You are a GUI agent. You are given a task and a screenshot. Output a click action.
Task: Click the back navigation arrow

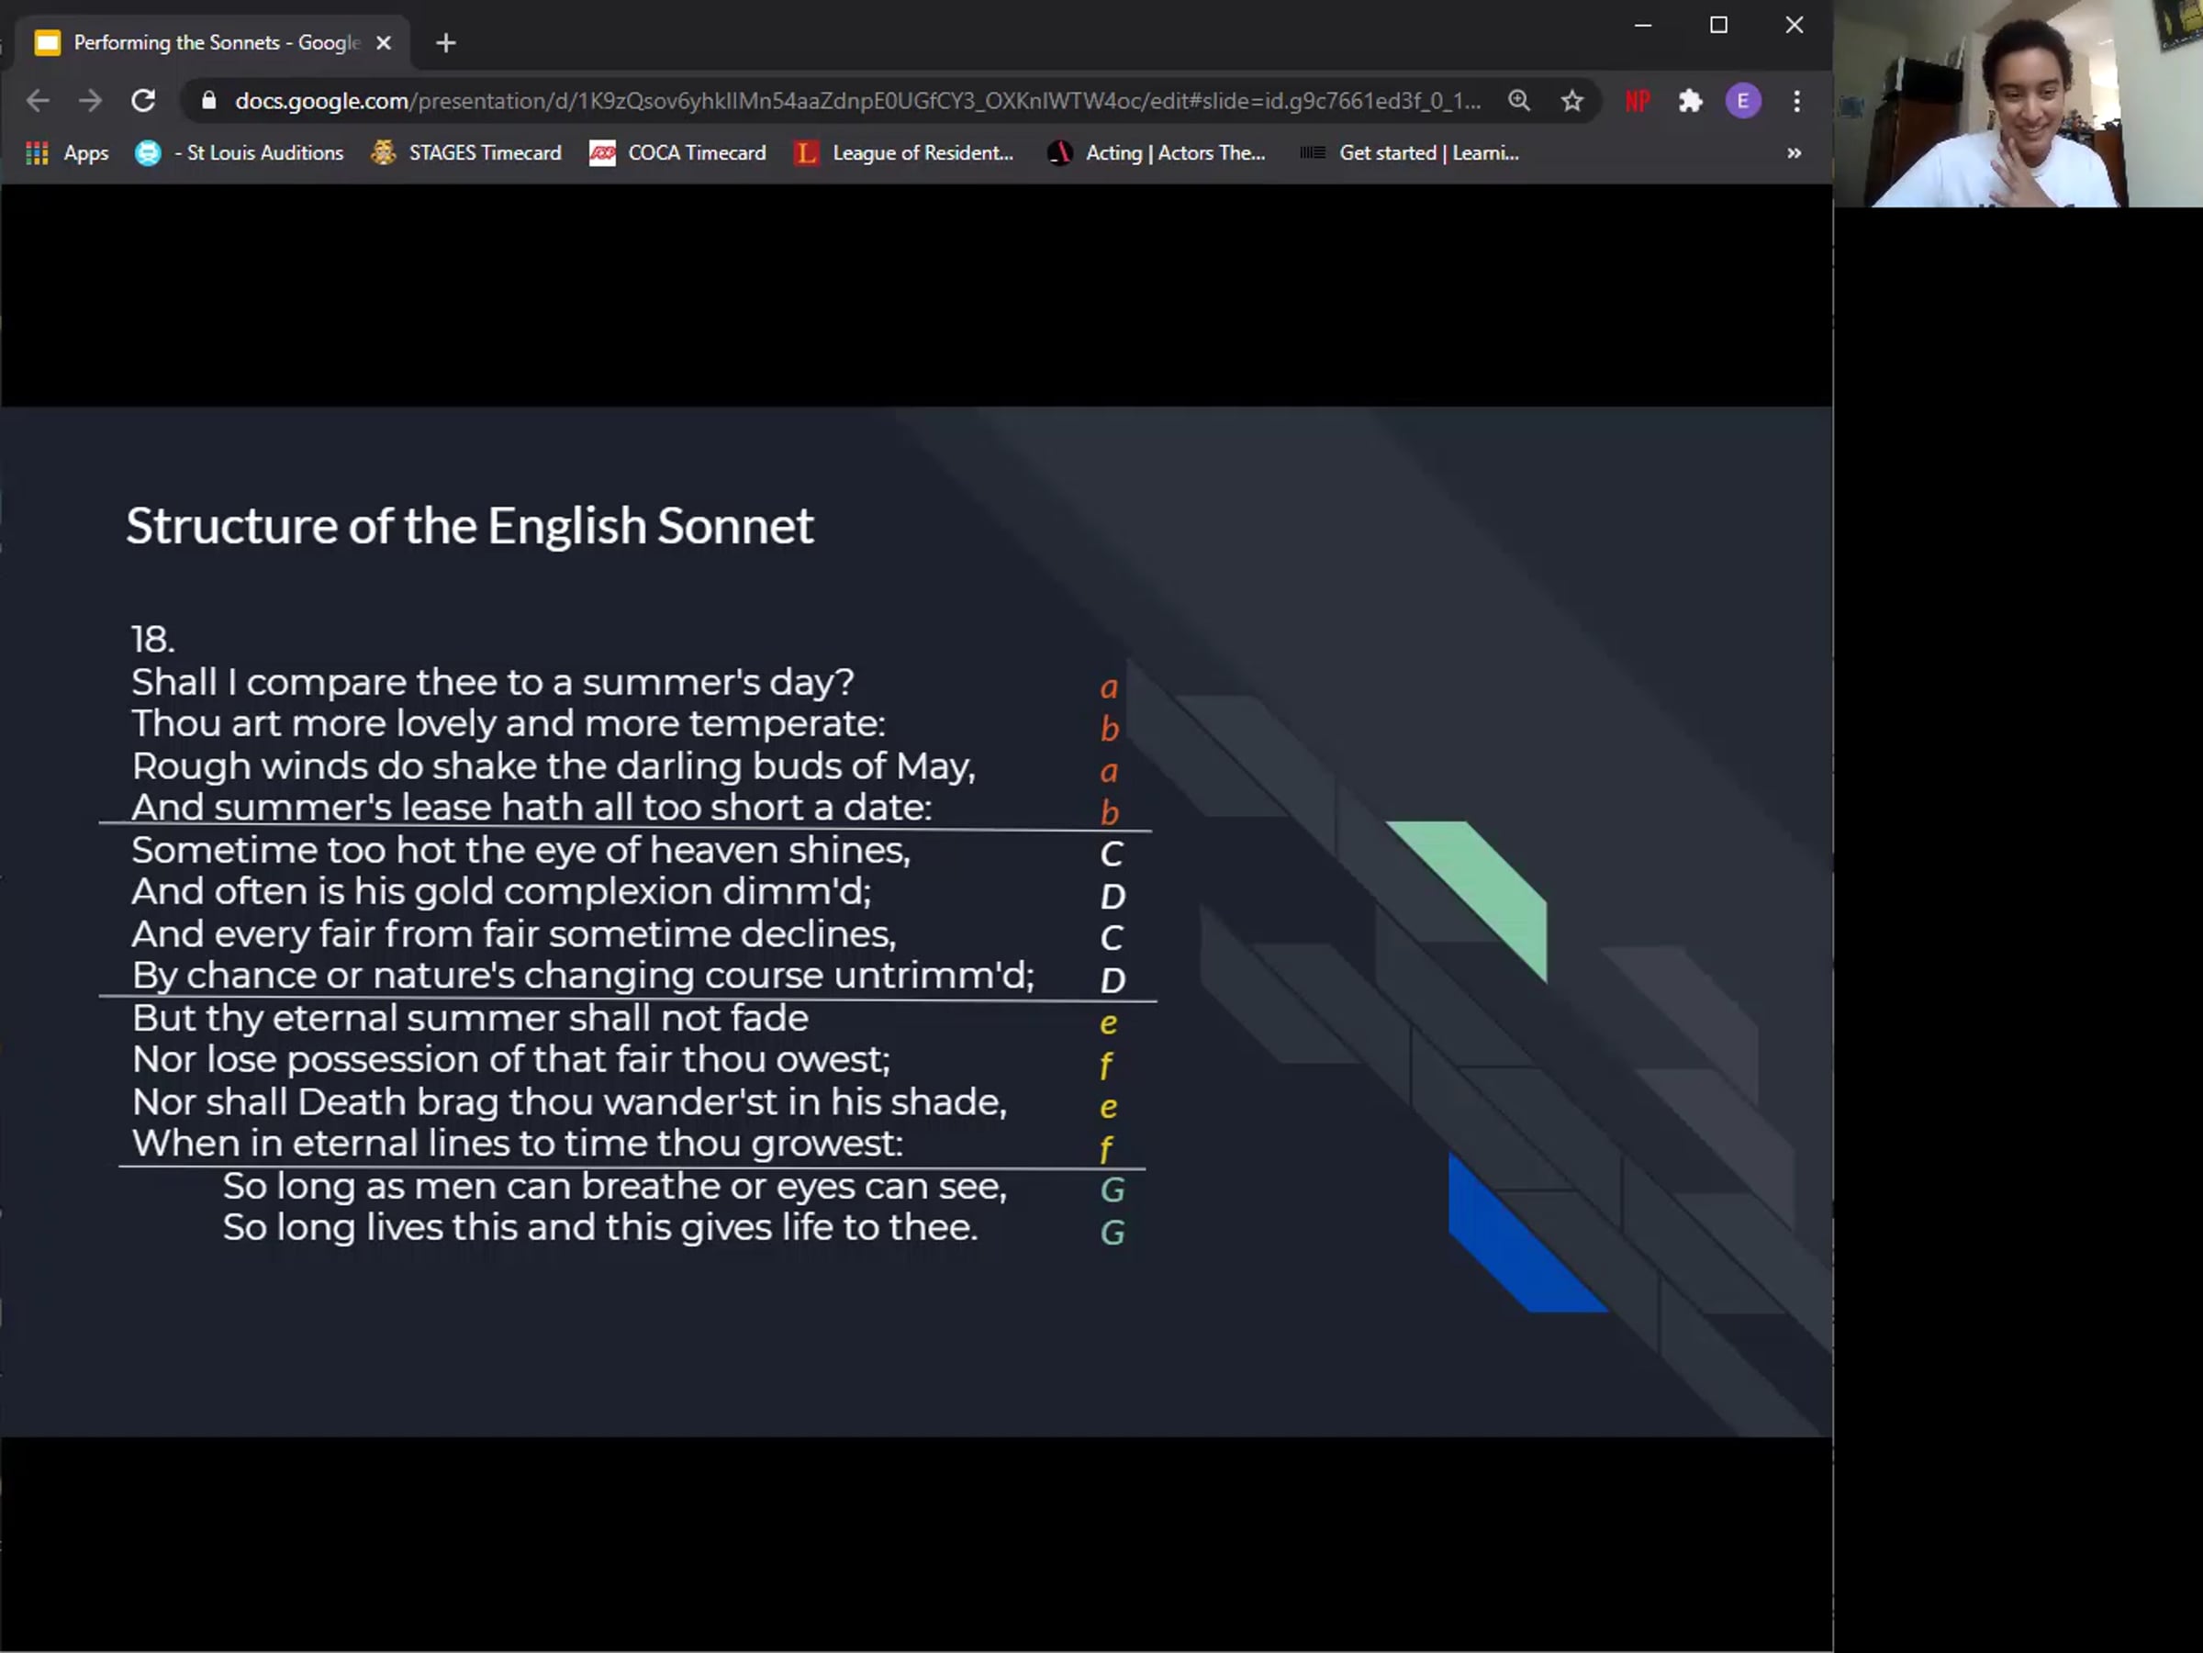pos(38,101)
